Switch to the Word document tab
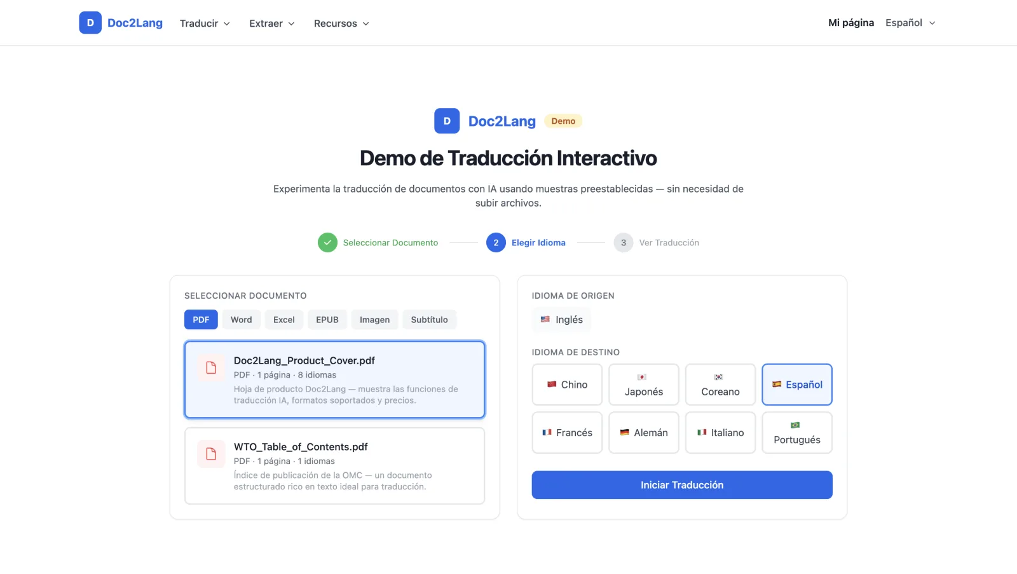Viewport: 1017px width, 574px height. tap(241, 320)
